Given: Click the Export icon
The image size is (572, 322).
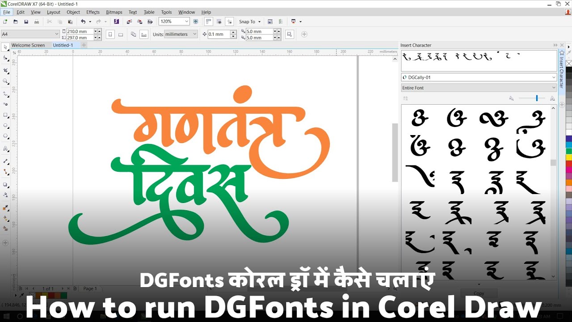Looking at the screenshot, I should pos(139,21).
